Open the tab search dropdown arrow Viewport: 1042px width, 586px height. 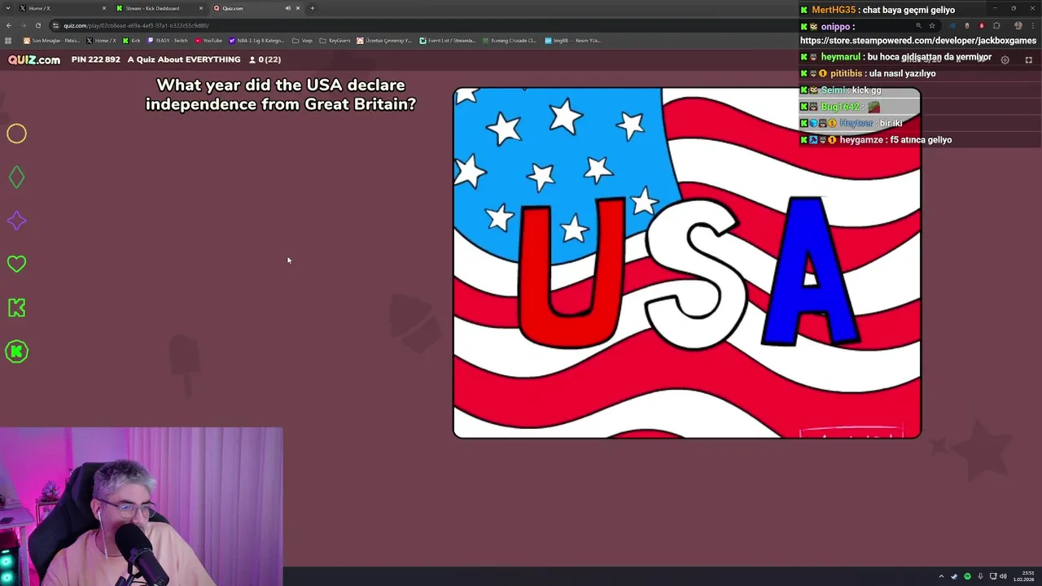pyautogui.click(x=8, y=8)
